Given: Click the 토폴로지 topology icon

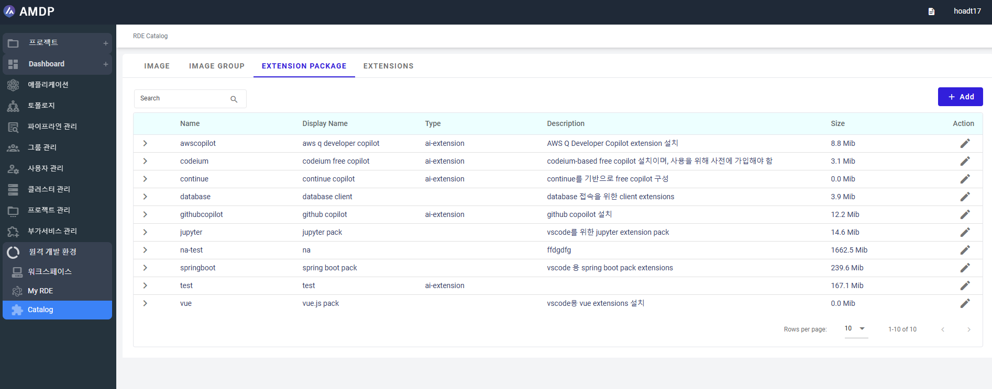Looking at the screenshot, I should pyautogui.click(x=13, y=106).
